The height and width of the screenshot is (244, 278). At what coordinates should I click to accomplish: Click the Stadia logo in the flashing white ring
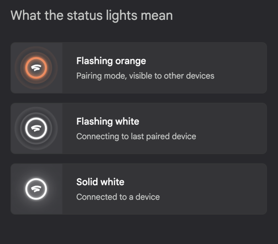pyautogui.click(x=36, y=128)
